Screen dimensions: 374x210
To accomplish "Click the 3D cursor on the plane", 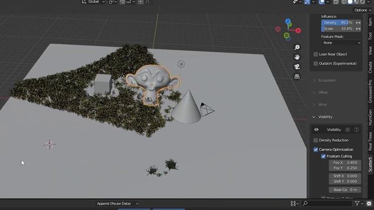I will (x=49, y=144).
